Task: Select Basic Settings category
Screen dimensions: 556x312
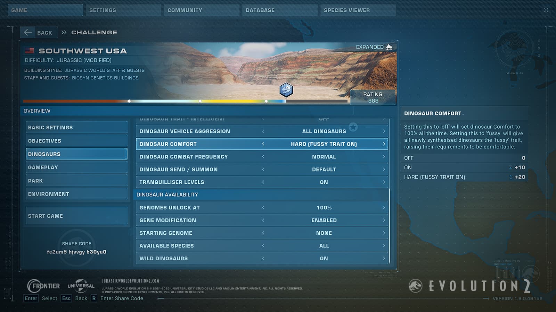Action: [76, 128]
